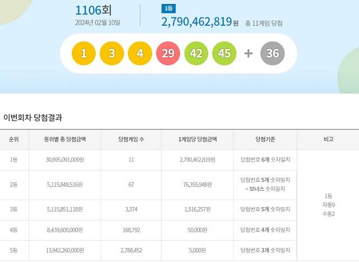Click the 1등 rank cell

[13, 160]
